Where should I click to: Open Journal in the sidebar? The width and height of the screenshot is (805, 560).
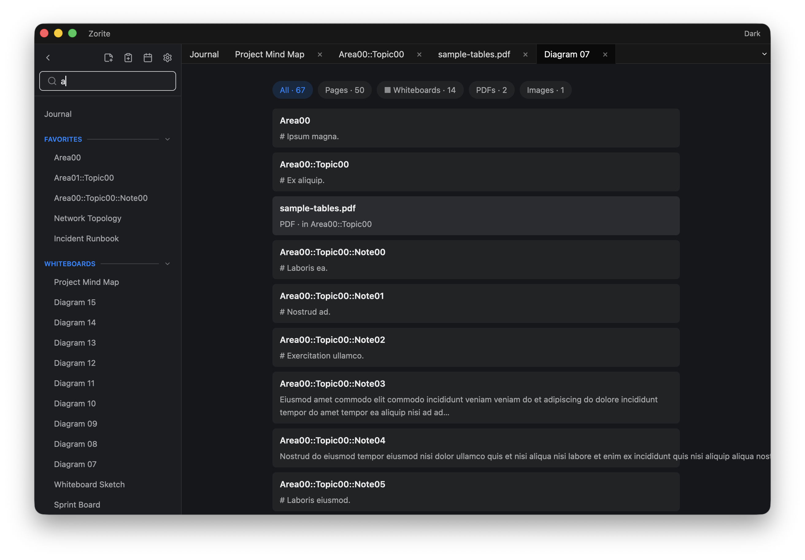tap(58, 114)
